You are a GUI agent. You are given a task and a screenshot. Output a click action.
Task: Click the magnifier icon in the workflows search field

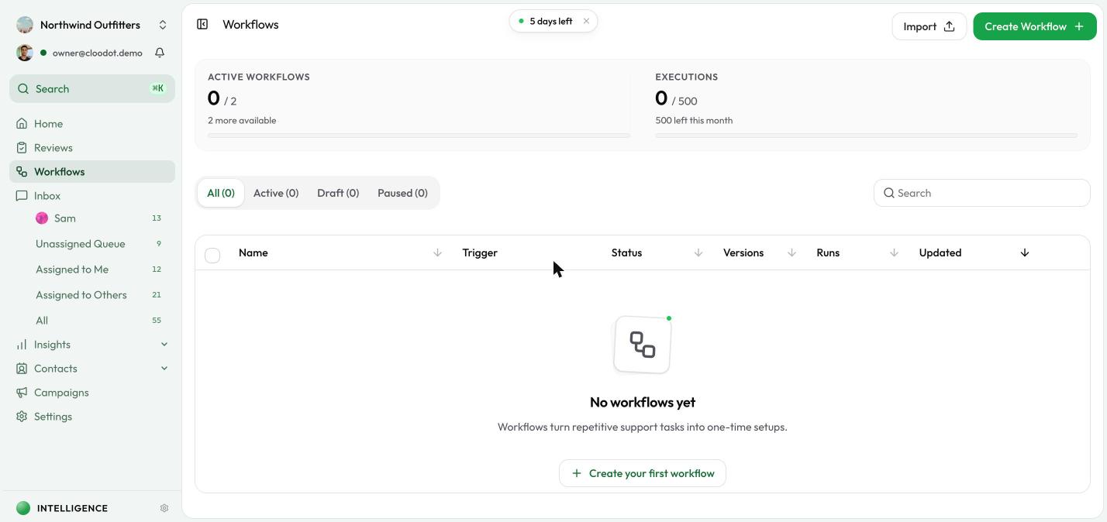pyautogui.click(x=889, y=193)
